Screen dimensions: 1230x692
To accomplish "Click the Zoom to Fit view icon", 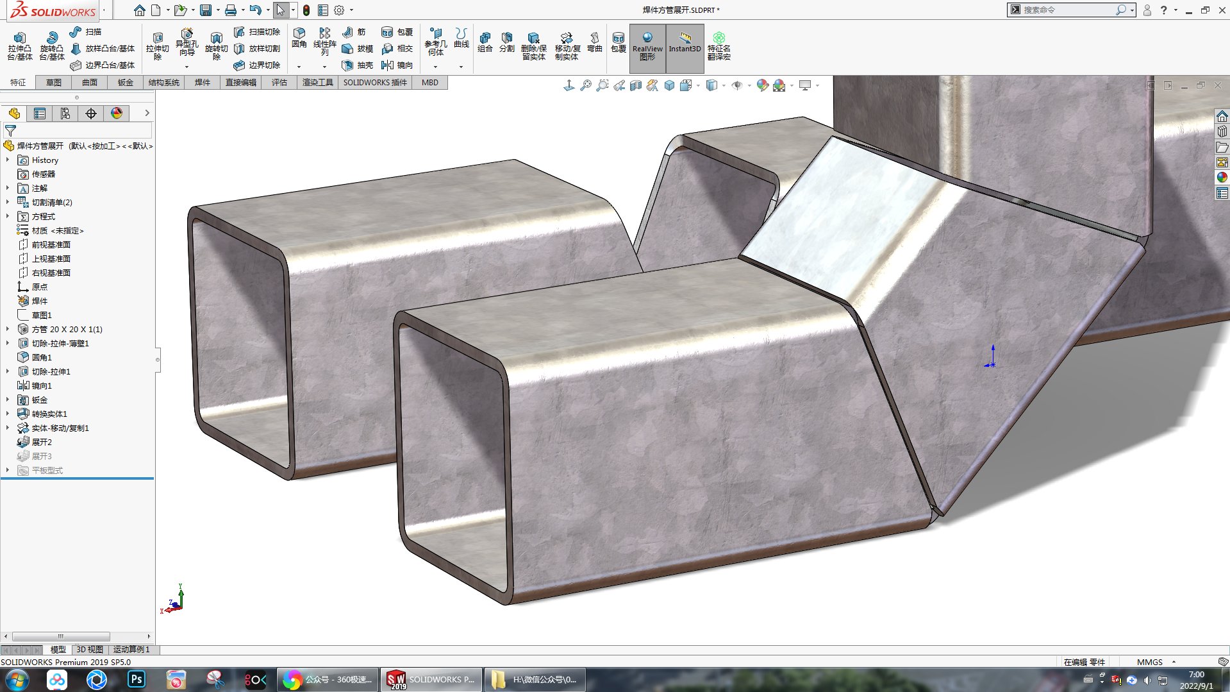I will click(586, 85).
